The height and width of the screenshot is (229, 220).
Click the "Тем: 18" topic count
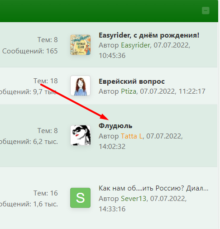[x=46, y=81]
